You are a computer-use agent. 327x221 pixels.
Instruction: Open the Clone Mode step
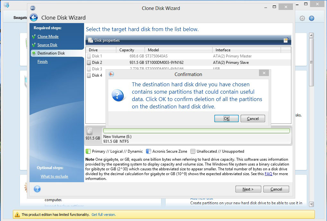click(48, 37)
